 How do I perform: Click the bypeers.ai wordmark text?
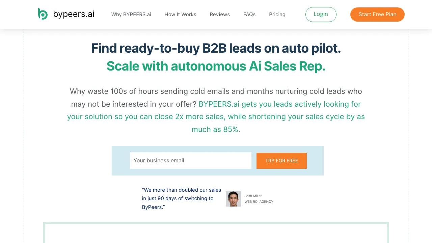click(x=74, y=14)
